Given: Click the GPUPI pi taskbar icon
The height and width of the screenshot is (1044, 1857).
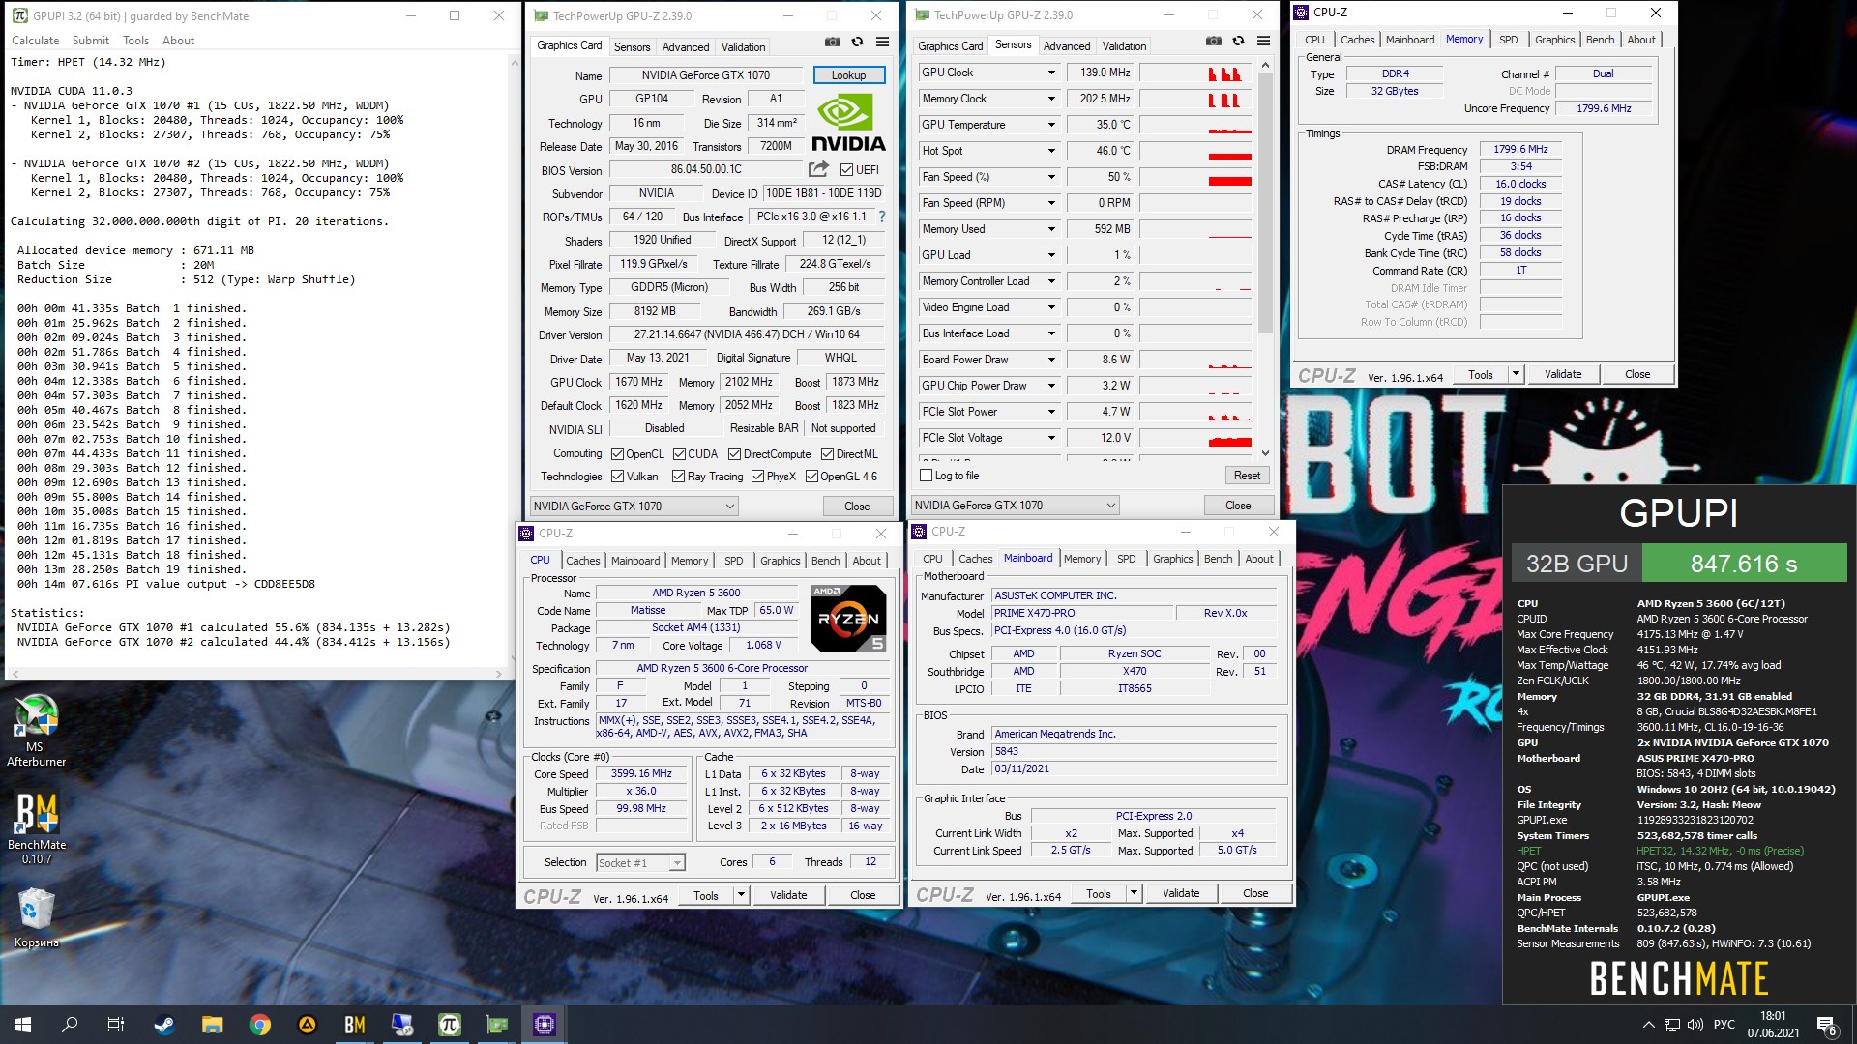Looking at the screenshot, I should (x=449, y=1025).
